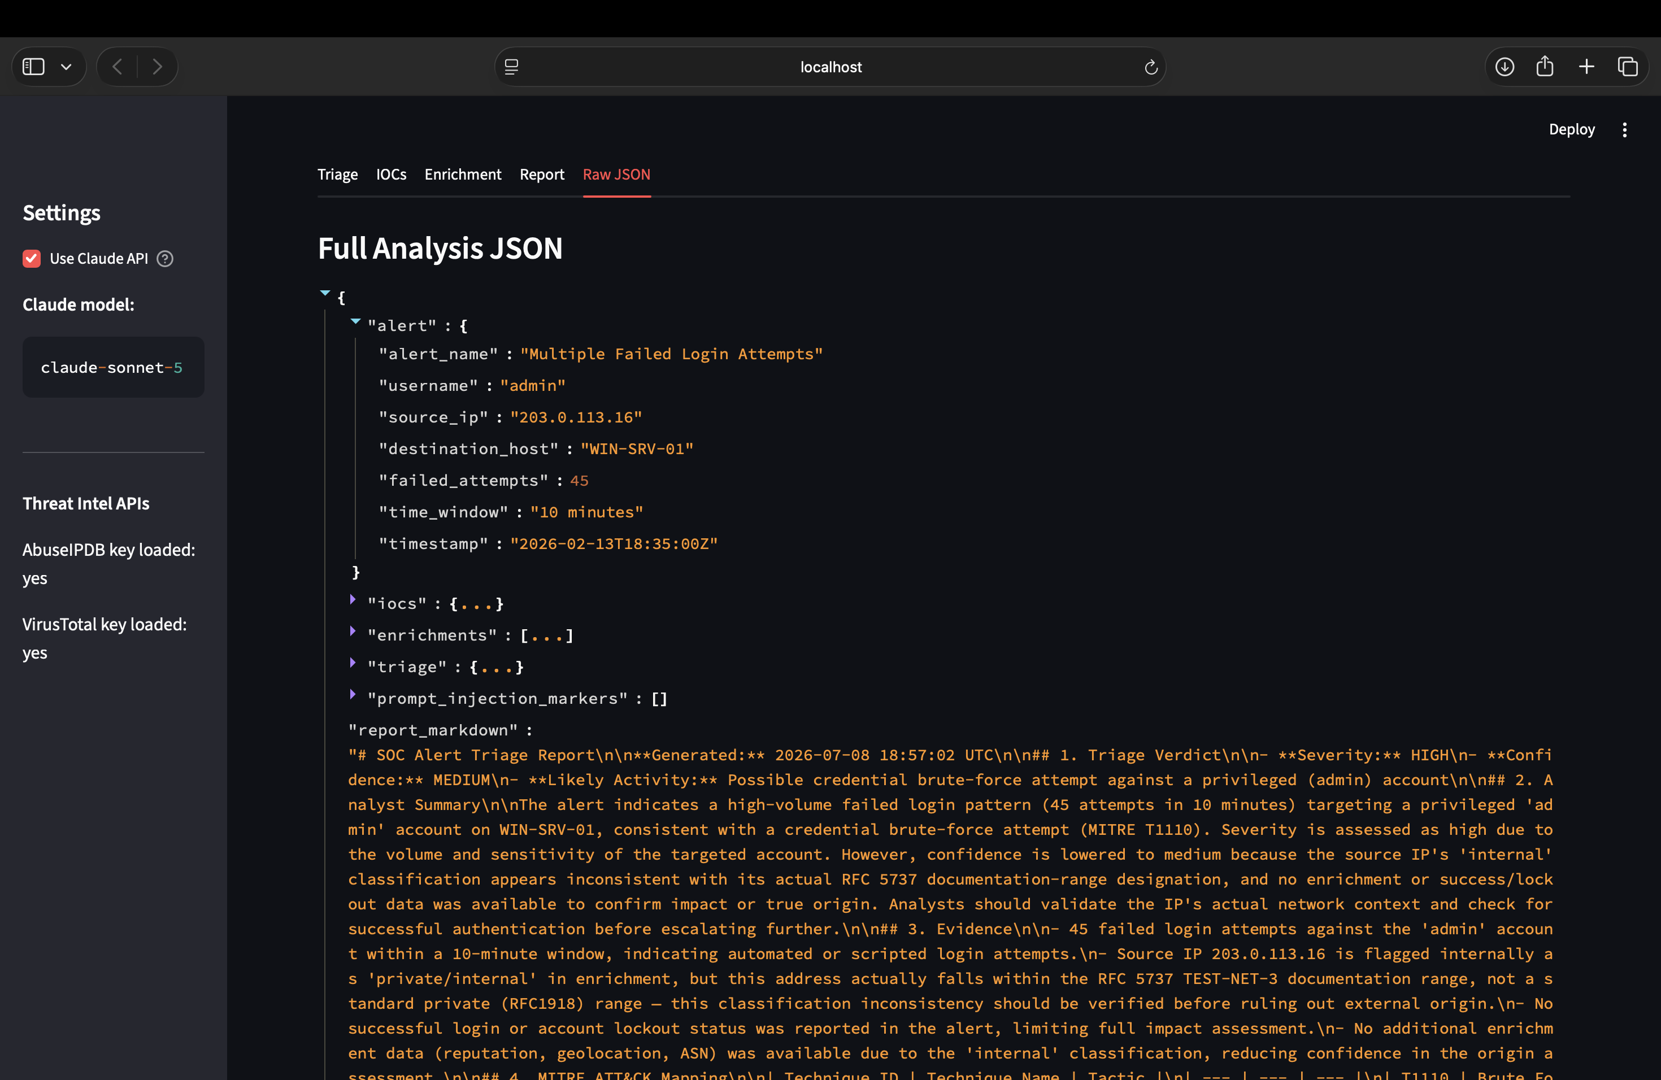Click the "WIN-SRV-01" destination host value

tap(637, 449)
